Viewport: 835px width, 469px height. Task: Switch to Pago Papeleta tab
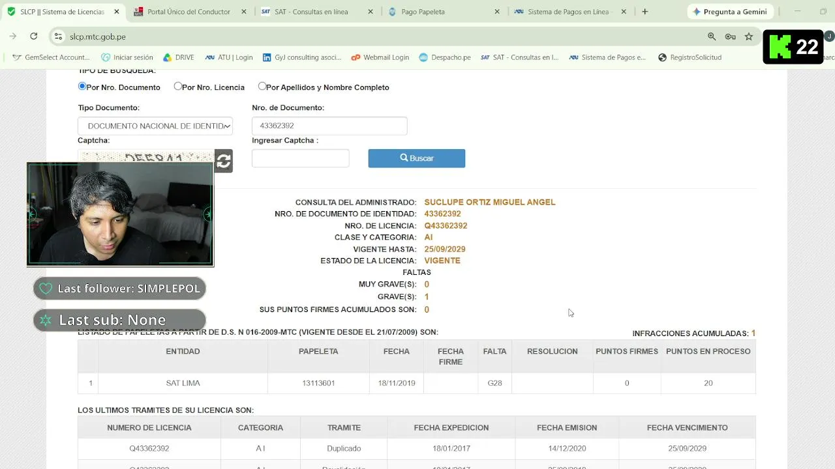(x=443, y=12)
